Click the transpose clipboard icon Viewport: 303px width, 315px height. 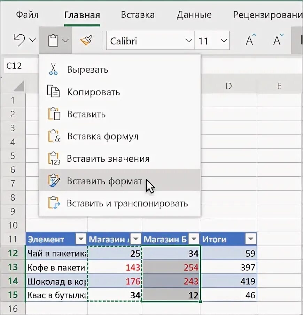pyautogui.click(x=54, y=203)
